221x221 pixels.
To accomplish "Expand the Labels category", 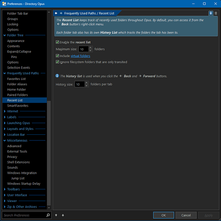I will (x=4, y=117).
